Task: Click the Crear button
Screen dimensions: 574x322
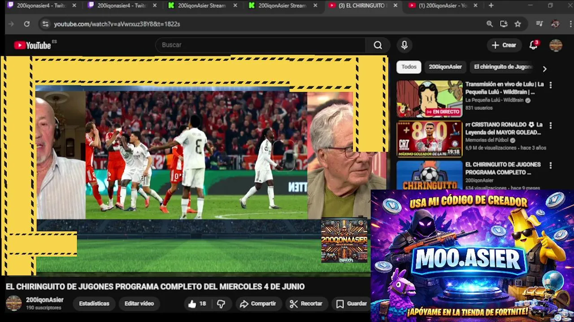Action: (x=504, y=45)
